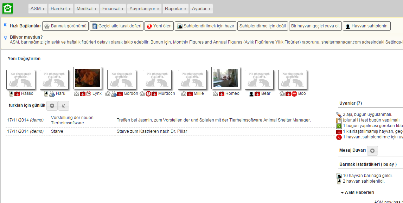The width and height of the screenshot is (403, 203).
Task: Click the green chart medical alert icon
Action: coord(339,126)
